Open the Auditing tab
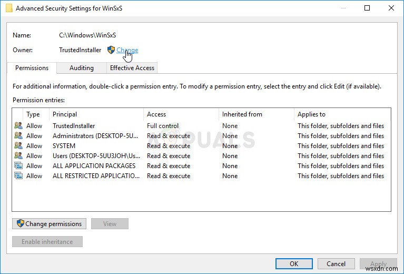Viewport: 404px width, 274px height. (82, 68)
